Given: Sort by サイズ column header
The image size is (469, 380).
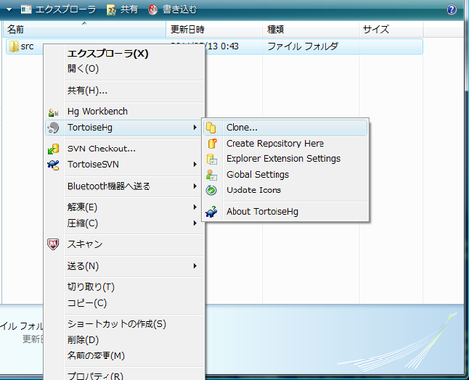Looking at the screenshot, I should click(391, 30).
